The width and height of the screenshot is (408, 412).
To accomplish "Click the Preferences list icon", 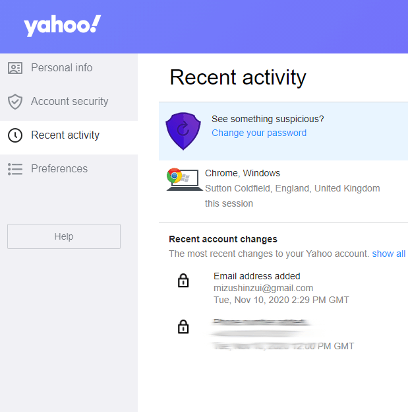I will pos(15,169).
